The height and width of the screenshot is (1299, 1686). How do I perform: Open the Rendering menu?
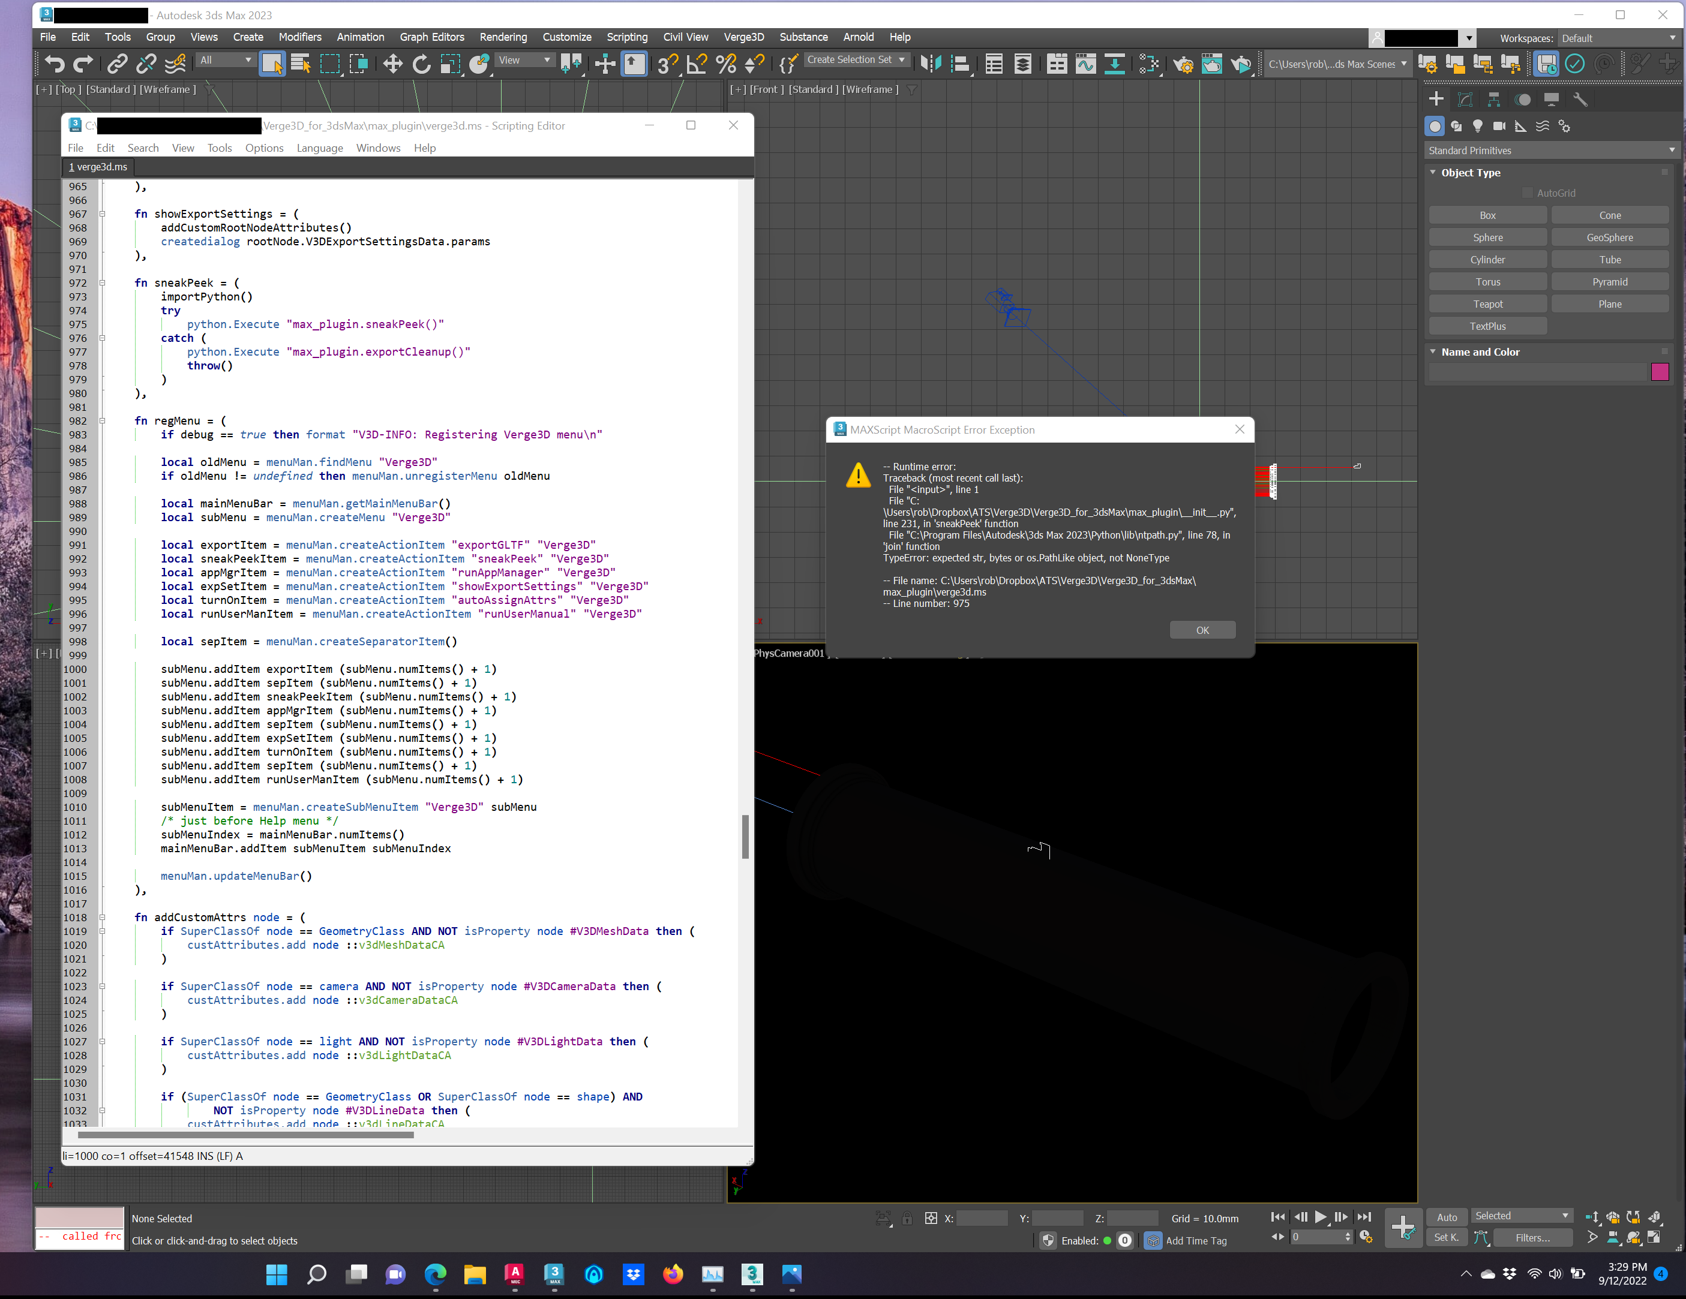click(503, 36)
